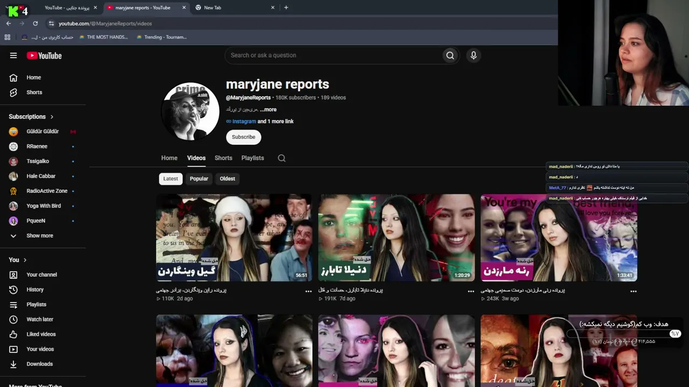Screen dimensions: 689x387
Task: Click the magnifier search button beside the search box
Action: 450,55
